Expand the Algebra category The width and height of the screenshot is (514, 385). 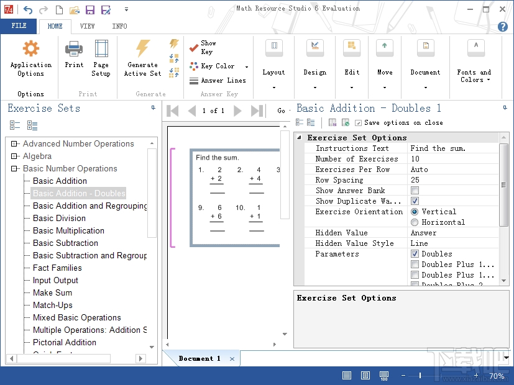(14, 156)
